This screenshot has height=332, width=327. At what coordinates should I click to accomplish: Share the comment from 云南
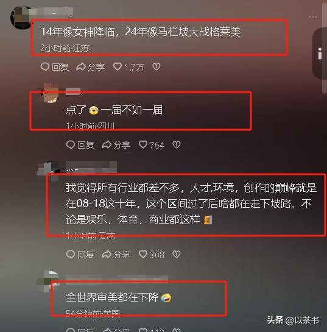coord(116,255)
